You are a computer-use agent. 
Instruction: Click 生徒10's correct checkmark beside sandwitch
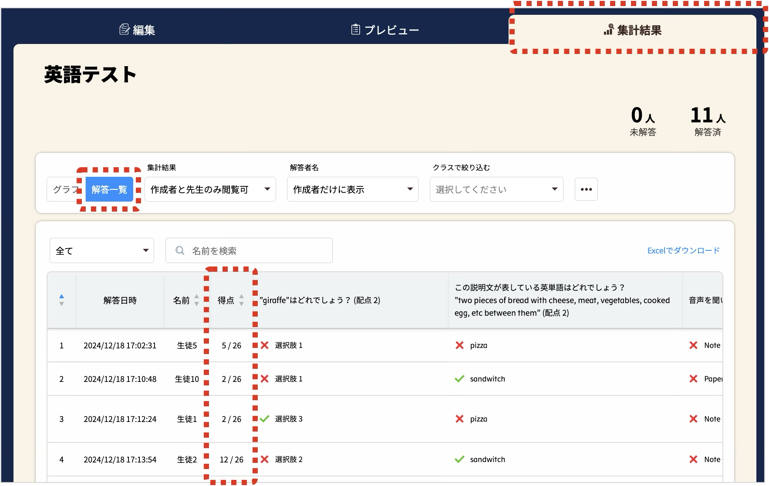[459, 379]
